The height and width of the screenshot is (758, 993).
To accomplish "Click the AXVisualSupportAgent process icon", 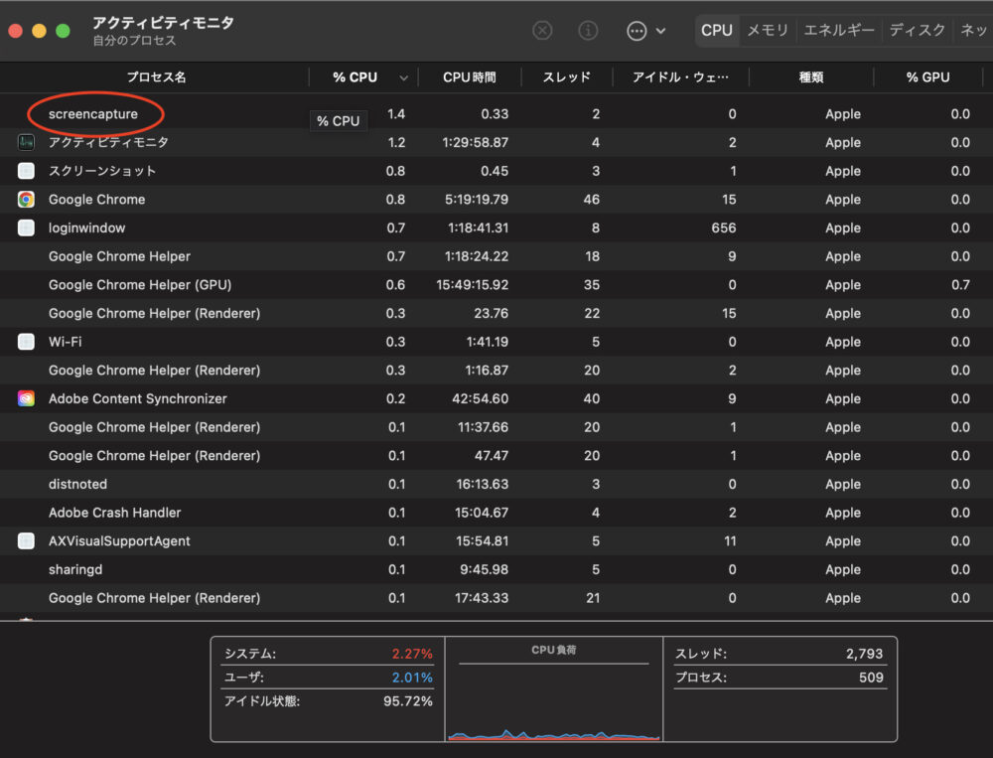I will click(x=26, y=541).
